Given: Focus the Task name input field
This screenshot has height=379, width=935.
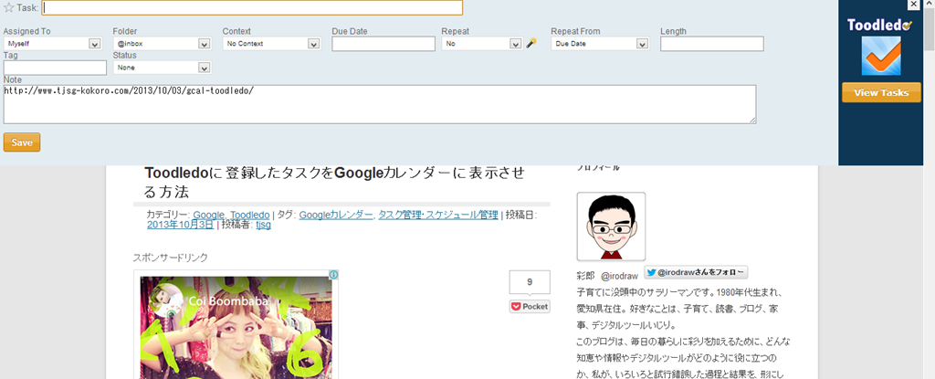Looking at the screenshot, I should pos(252,7).
